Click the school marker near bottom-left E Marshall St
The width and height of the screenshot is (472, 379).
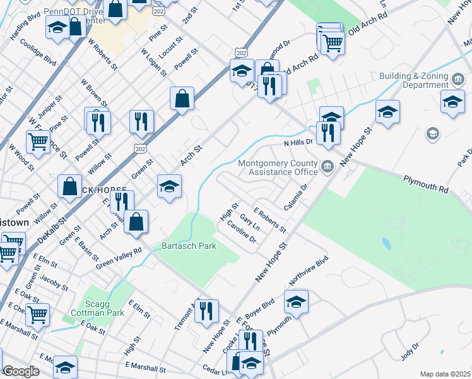(65, 368)
